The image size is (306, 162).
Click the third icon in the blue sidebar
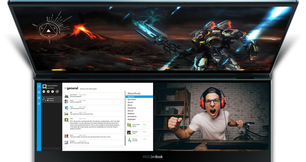click(39, 98)
